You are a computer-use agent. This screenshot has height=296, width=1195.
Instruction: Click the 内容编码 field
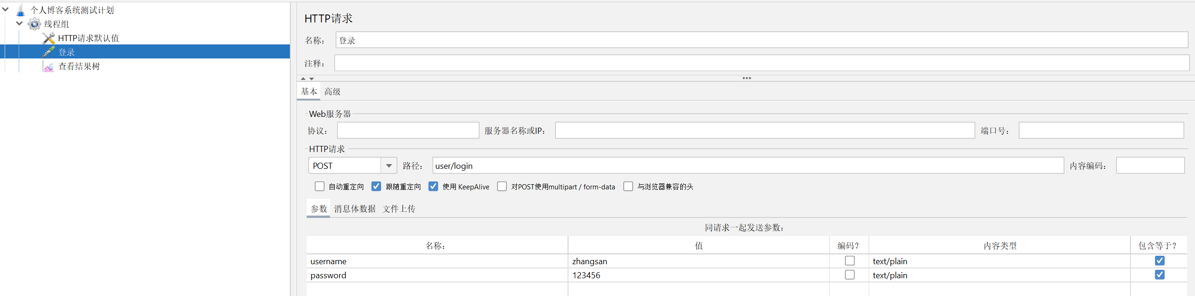pyautogui.click(x=1150, y=166)
